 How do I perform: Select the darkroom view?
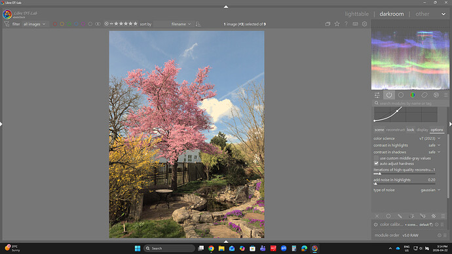click(x=392, y=14)
